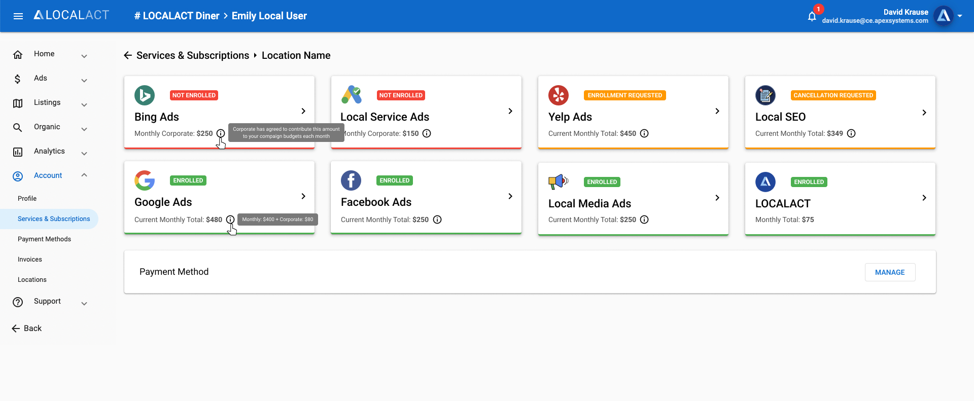
Task: Click the Home sidebar icon
Action: coord(18,54)
